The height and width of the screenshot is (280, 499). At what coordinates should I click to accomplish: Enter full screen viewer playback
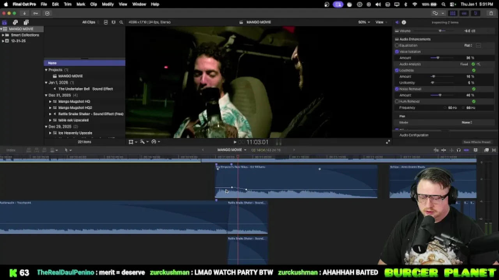(388, 142)
